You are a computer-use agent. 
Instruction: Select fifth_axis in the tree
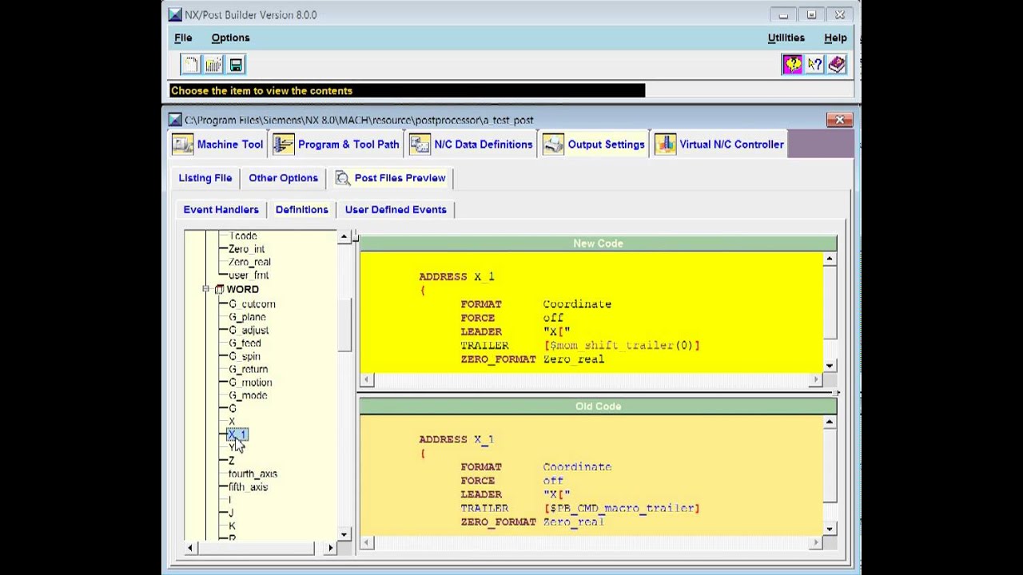pyautogui.click(x=248, y=487)
